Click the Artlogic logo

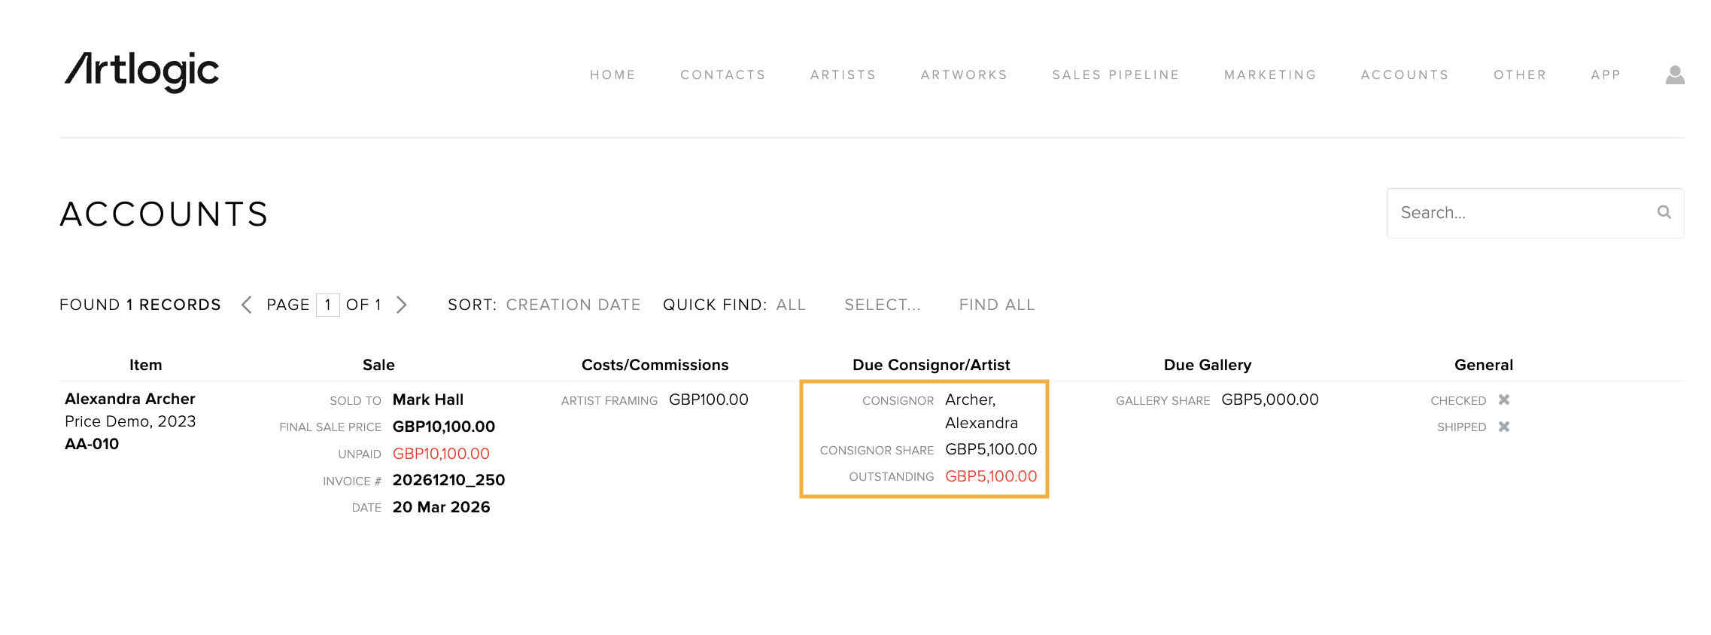click(x=141, y=71)
